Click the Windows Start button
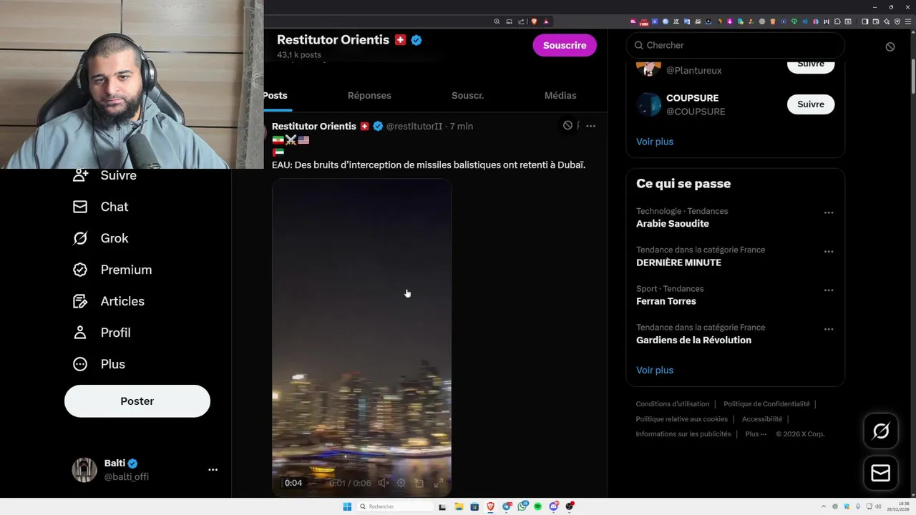Viewport: 916px width, 515px height. [x=347, y=506]
